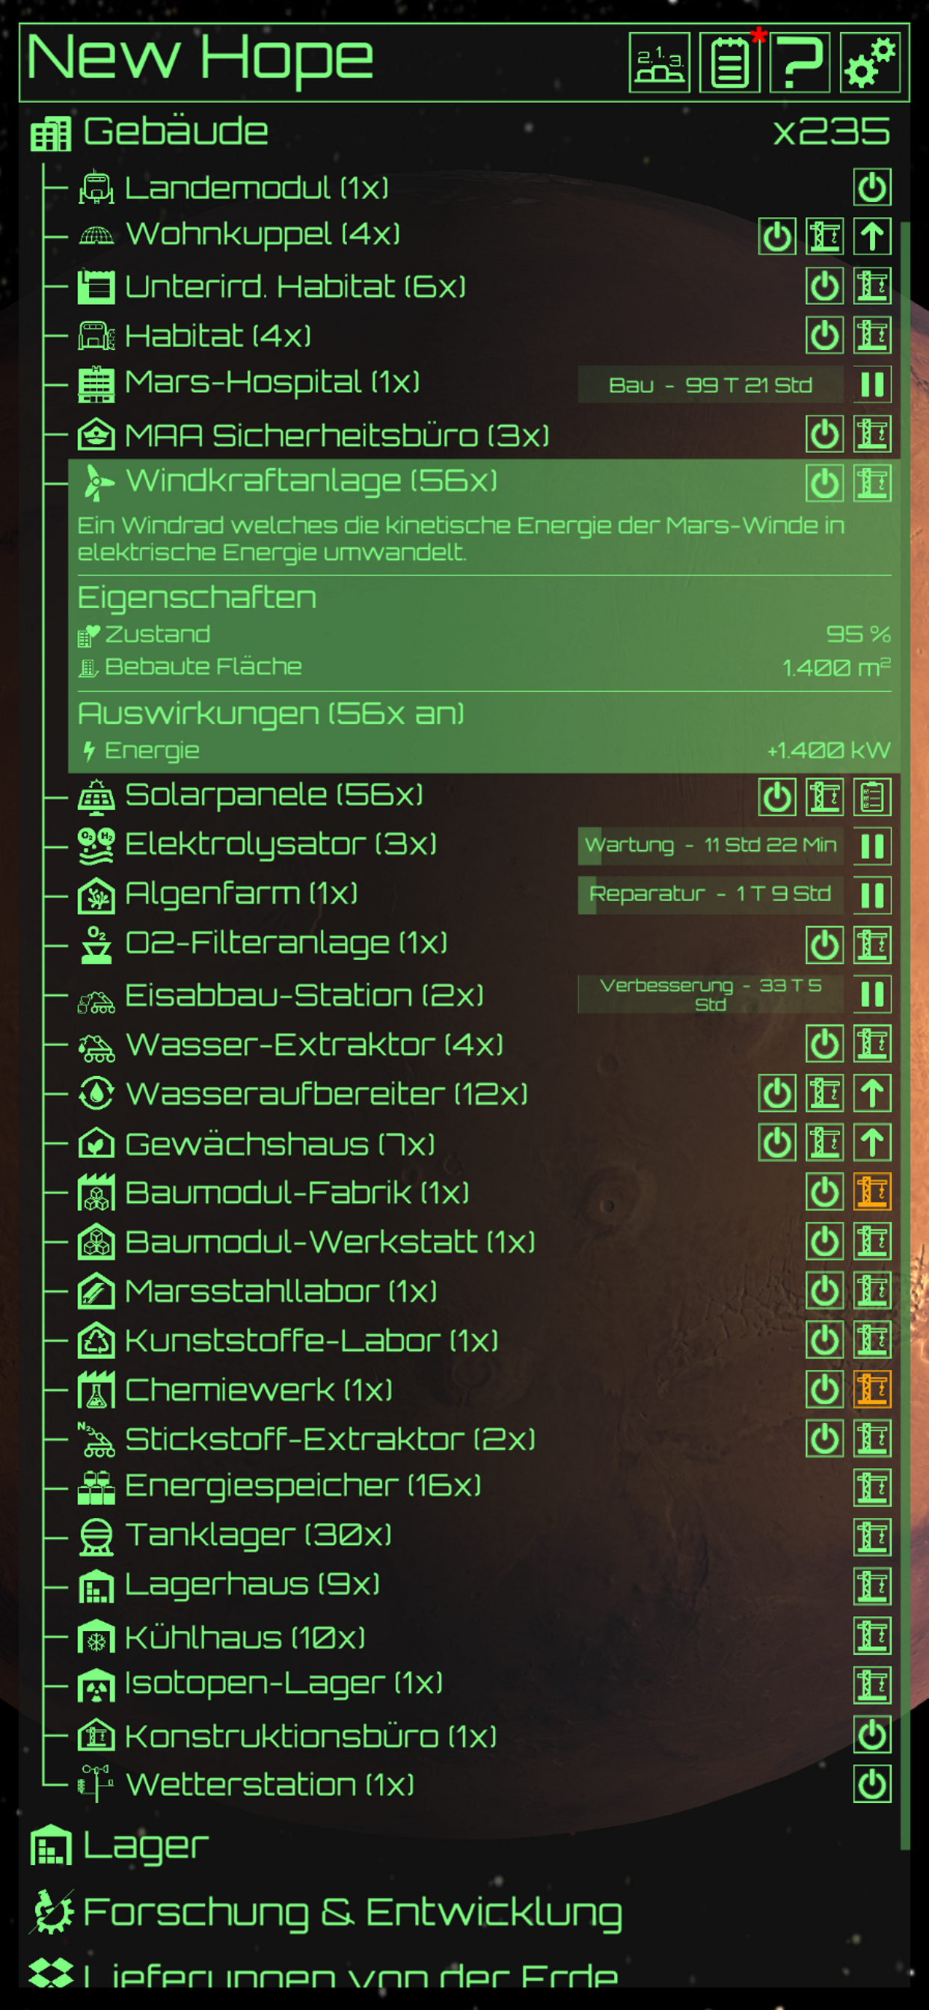929x2010 pixels.
Task: Click the upgrade arrow for Gewächshaus
Action: tap(872, 1143)
